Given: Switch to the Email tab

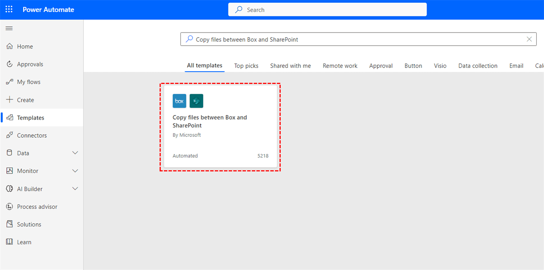Looking at the screenshot, I should [x=516, y=66].
